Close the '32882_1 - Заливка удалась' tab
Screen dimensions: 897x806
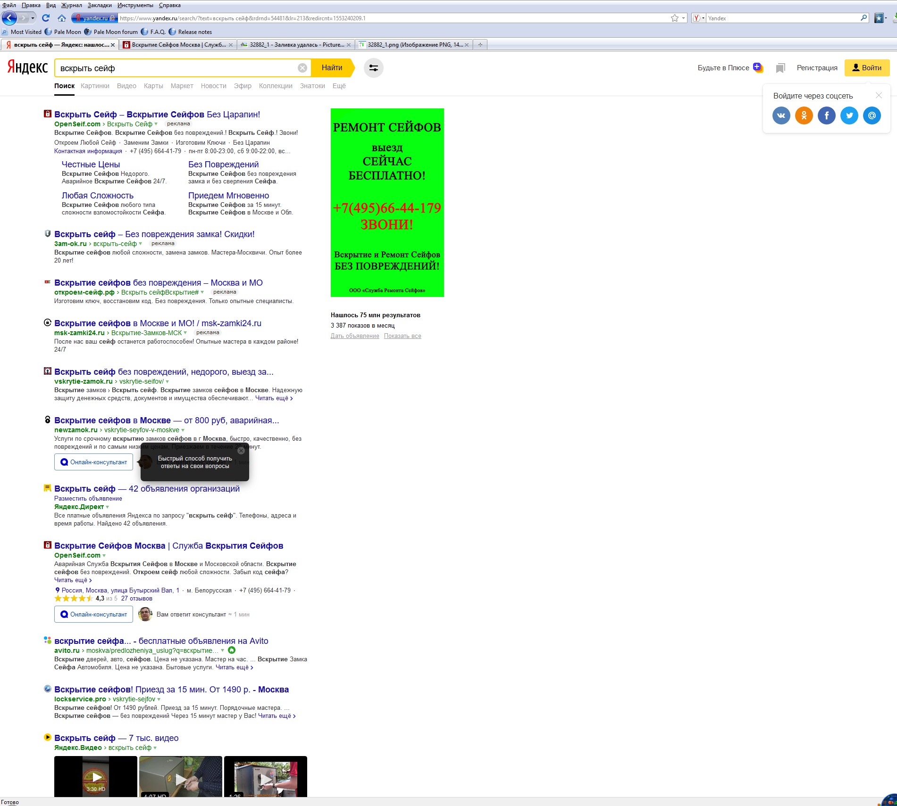pos(348,45)
